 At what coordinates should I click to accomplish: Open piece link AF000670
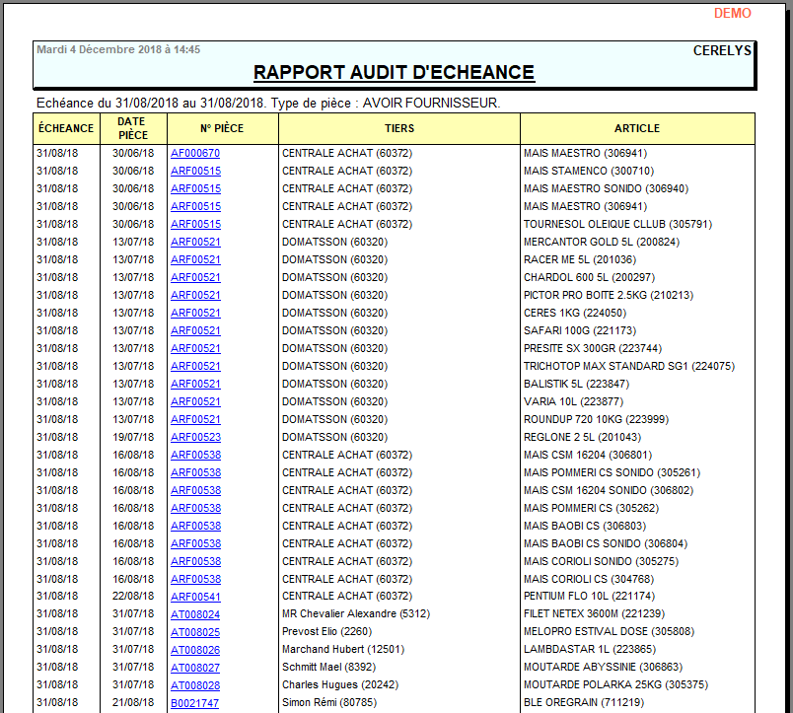tap(195, 153)
